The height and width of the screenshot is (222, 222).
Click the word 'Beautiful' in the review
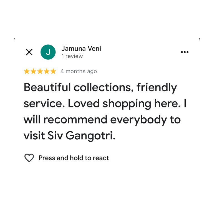tap(47, 87)
